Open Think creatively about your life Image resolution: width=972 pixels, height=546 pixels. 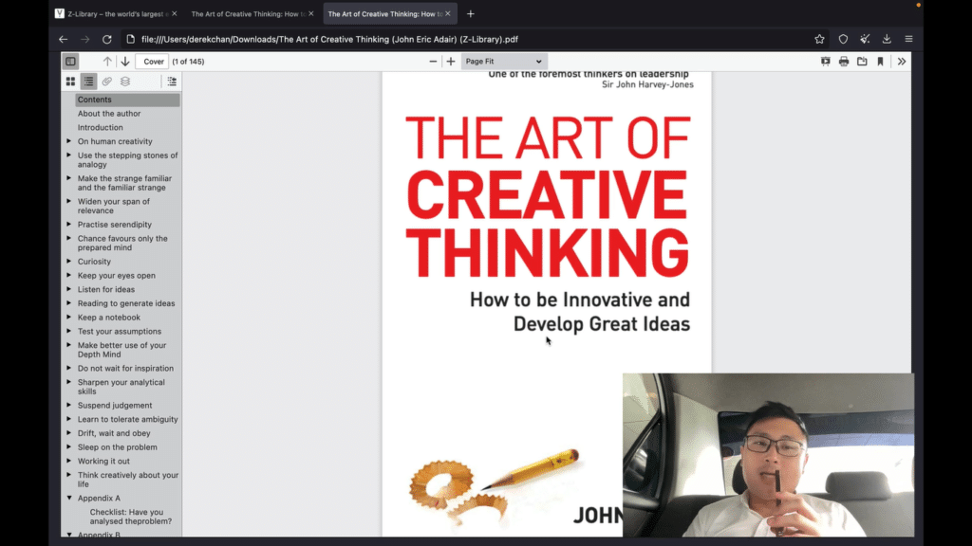[x=128, y=480]
